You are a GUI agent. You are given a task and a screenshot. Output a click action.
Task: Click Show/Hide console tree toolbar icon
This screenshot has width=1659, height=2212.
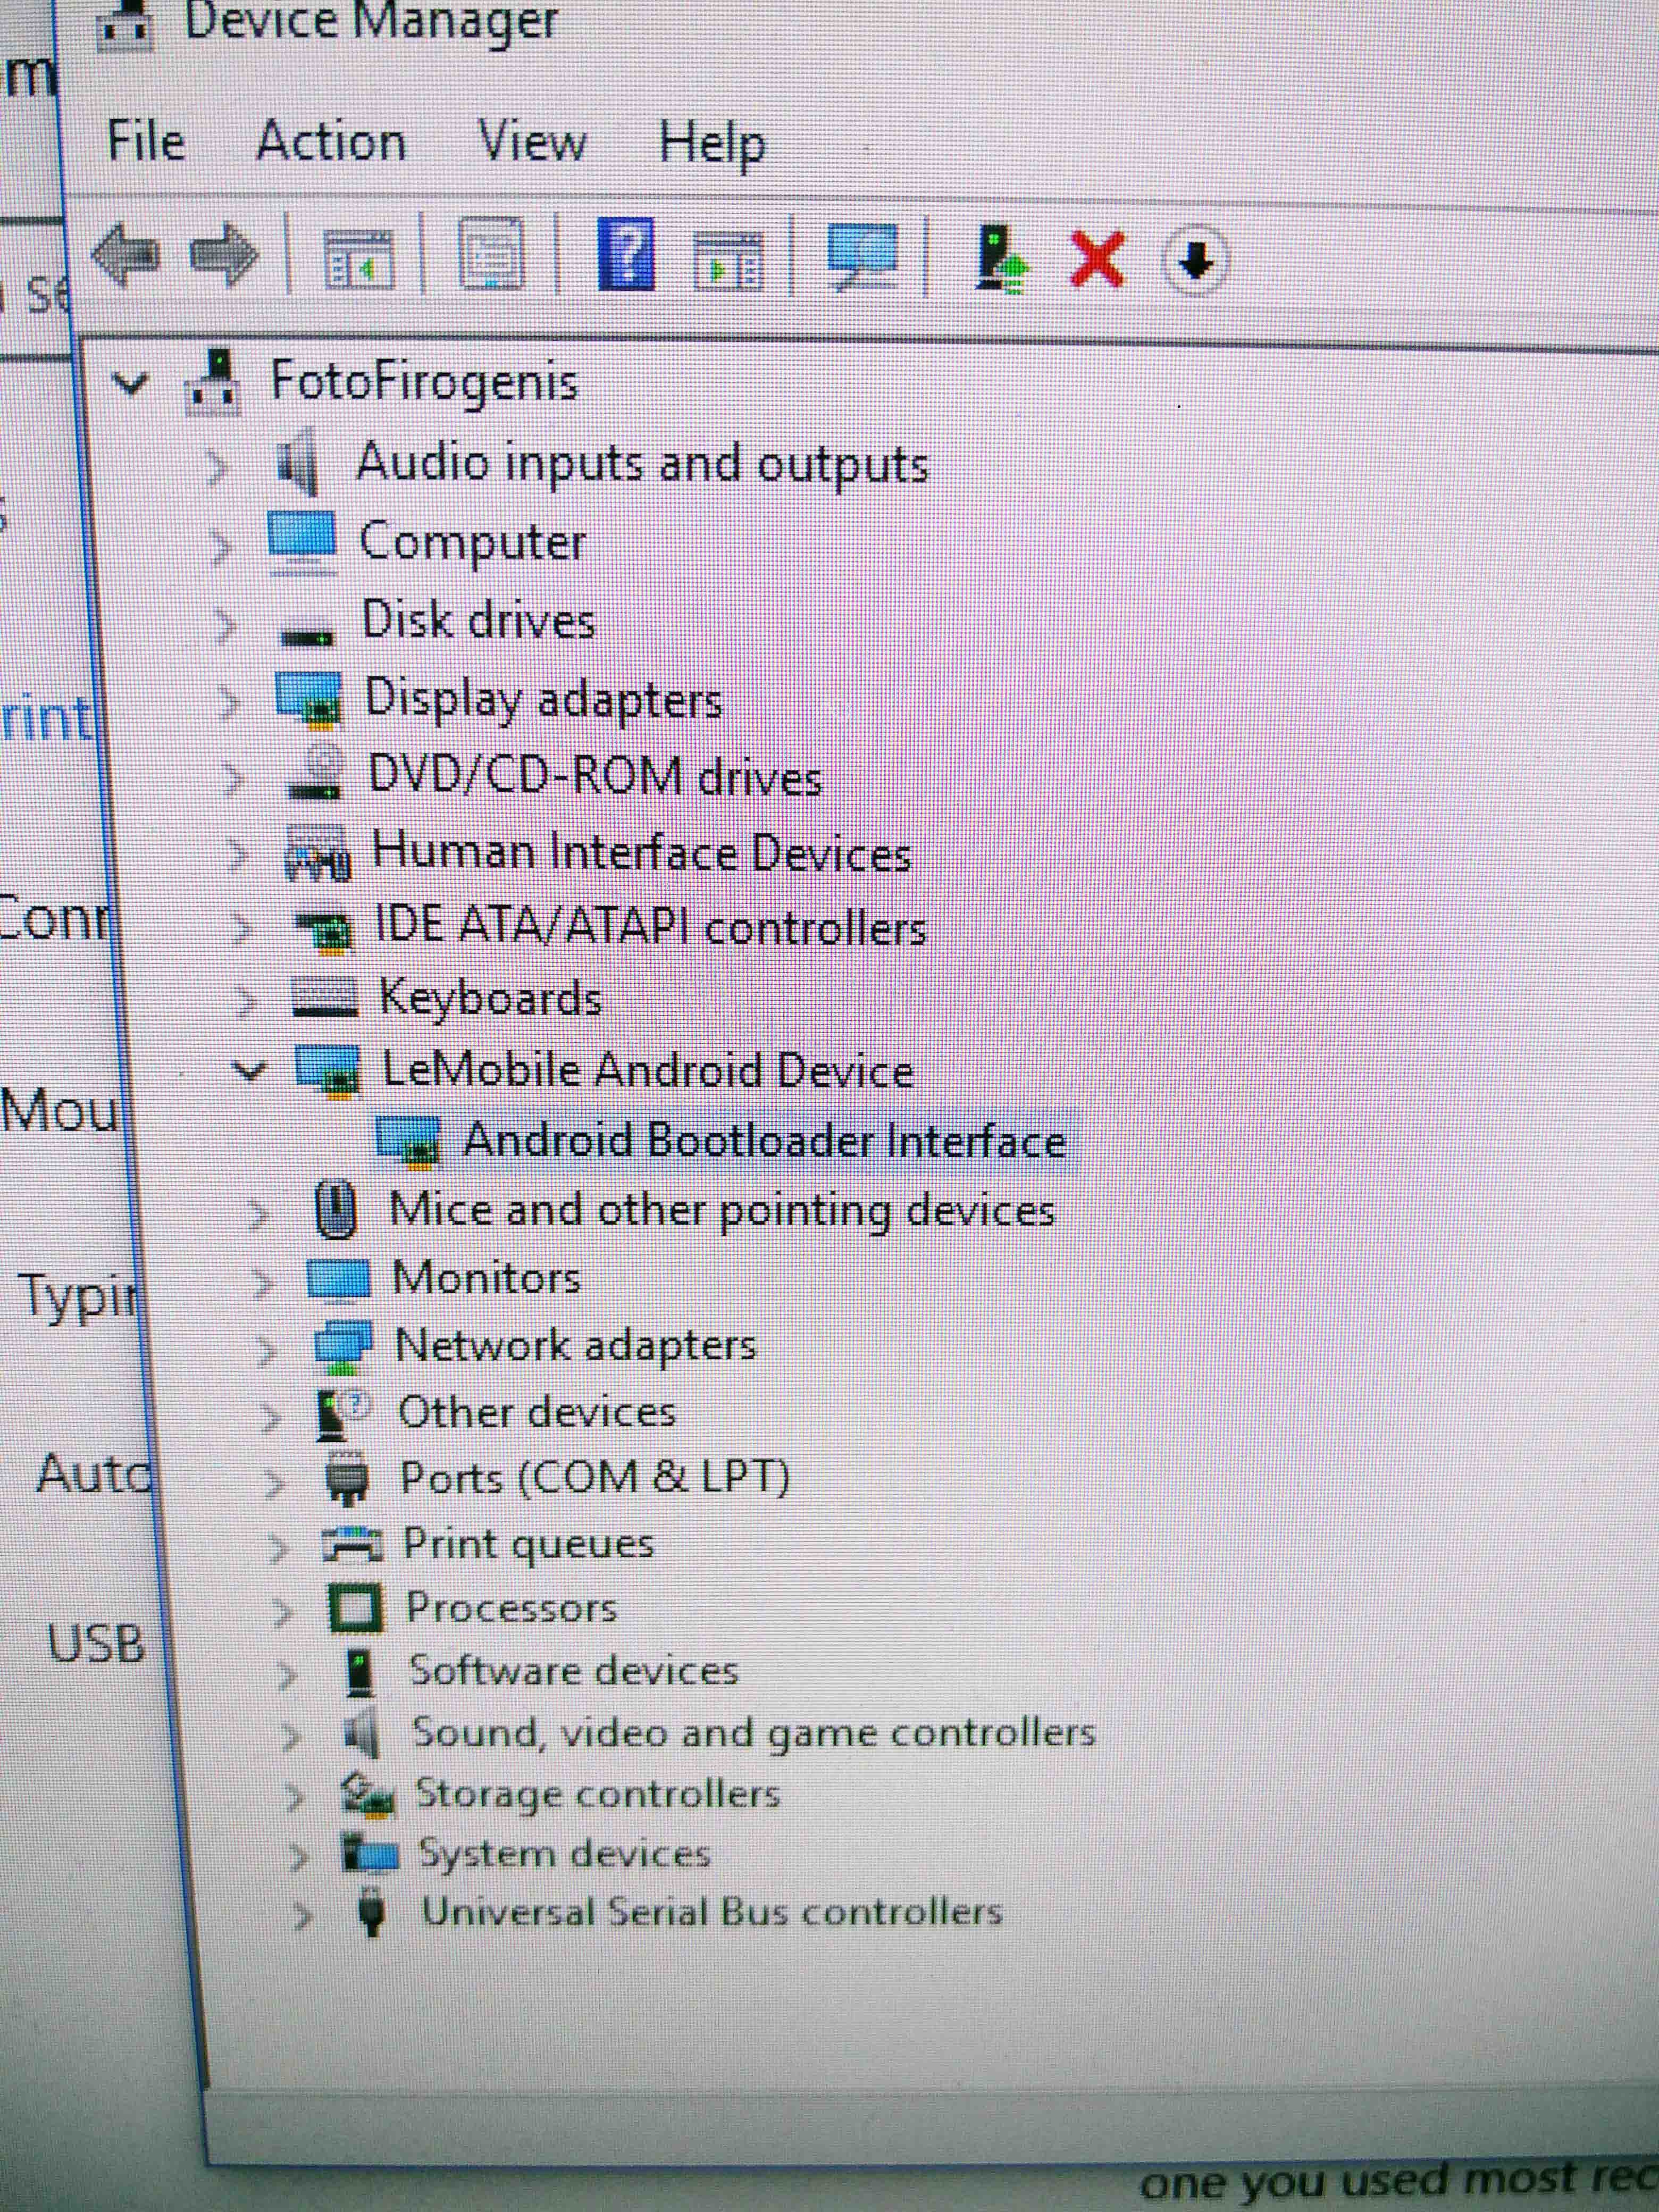click(358, 258)
